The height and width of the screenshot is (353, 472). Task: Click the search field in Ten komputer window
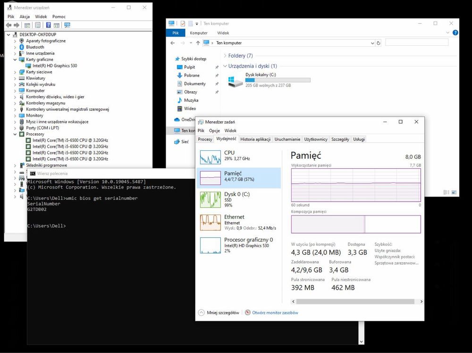point(417,43)
